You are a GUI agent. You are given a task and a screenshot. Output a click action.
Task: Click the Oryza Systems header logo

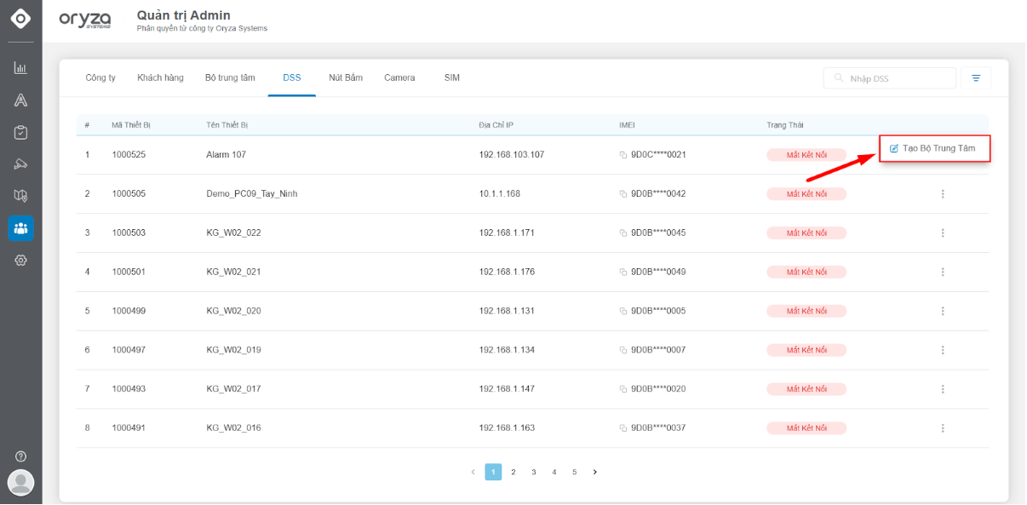coord(85,20)
